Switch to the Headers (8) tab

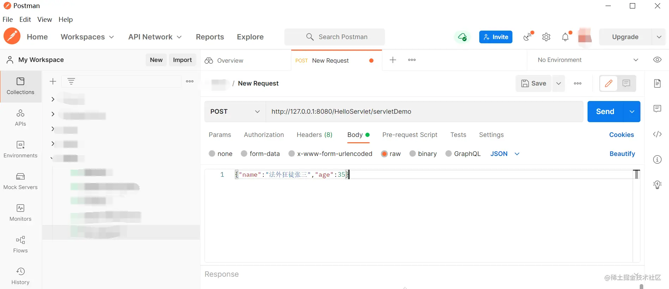pyautogui.click(x=315, y=135)
